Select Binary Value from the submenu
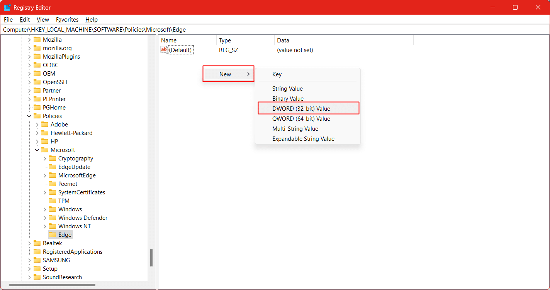The width and height of the screenshot is (550, 290). (x=308, y=99)
